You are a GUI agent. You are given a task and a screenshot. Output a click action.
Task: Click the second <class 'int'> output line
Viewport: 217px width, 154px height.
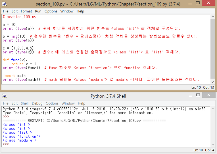[x=16, y=129]
